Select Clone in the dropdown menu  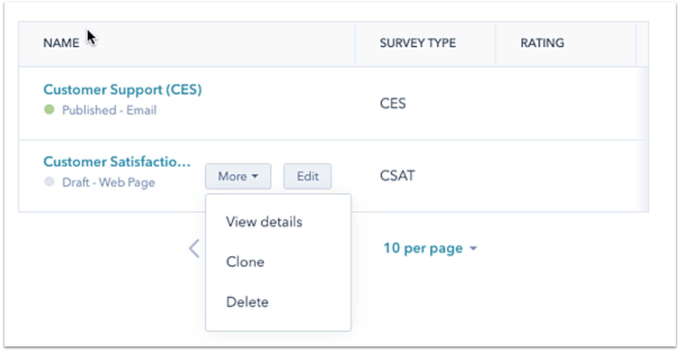coord(245,262)
